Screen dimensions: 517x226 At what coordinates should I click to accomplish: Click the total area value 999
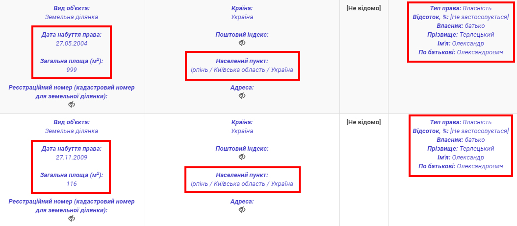point(72,69)
